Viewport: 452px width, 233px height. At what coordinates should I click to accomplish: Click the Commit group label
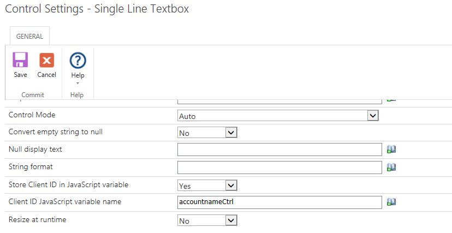(33, 95)
